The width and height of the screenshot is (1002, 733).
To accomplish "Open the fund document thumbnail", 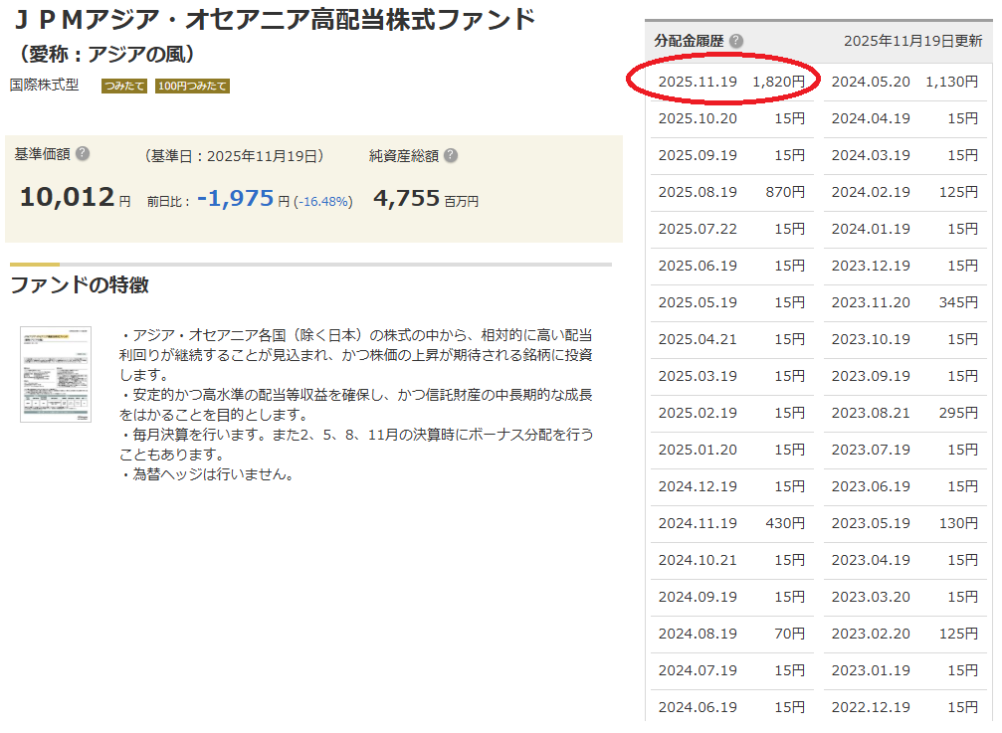I will coord(55,373).
